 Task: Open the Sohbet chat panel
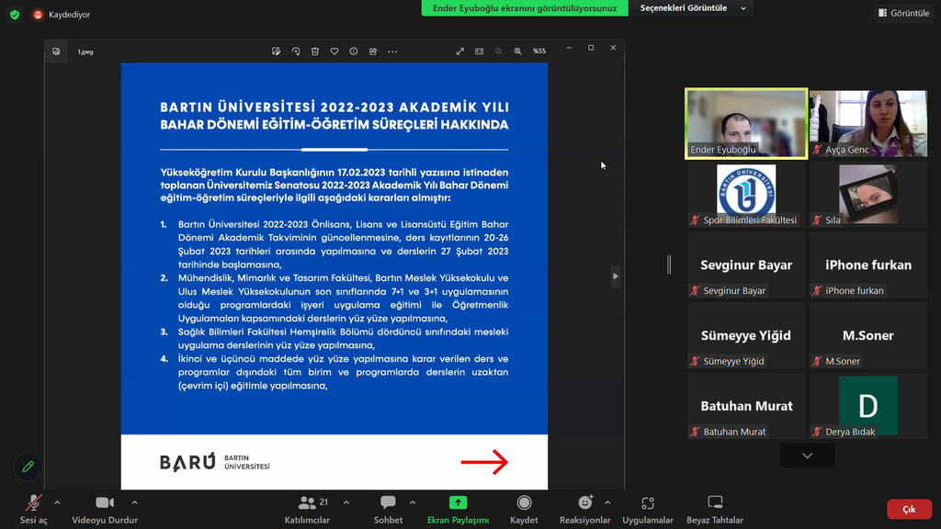click(x=388, y=509)
